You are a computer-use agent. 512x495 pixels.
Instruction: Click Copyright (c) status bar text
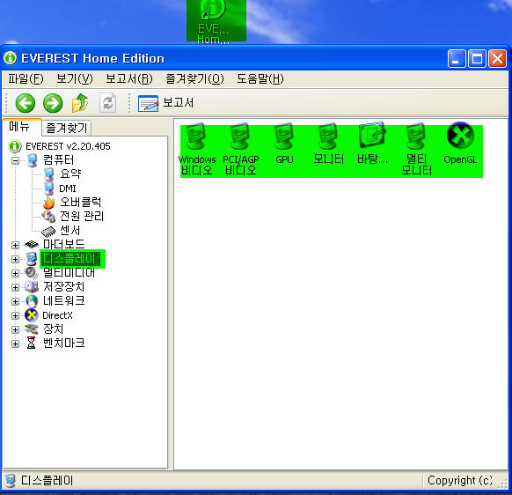(x=460, y=480)
